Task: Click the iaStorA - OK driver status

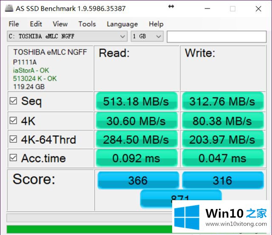Action: point(31,71)
